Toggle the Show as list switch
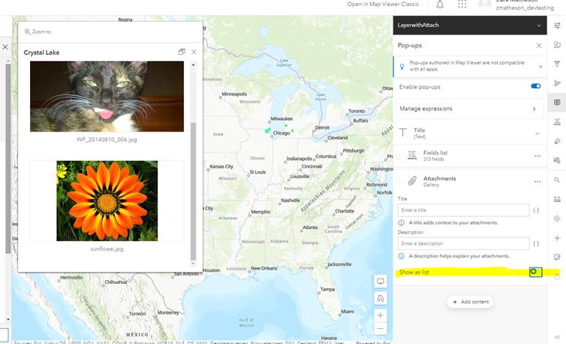The width and height of the screenshot is (566, 344). point(535,272)
